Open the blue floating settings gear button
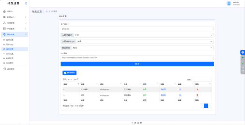The height and width of the screenshot is (125, 245). [243, 52]
